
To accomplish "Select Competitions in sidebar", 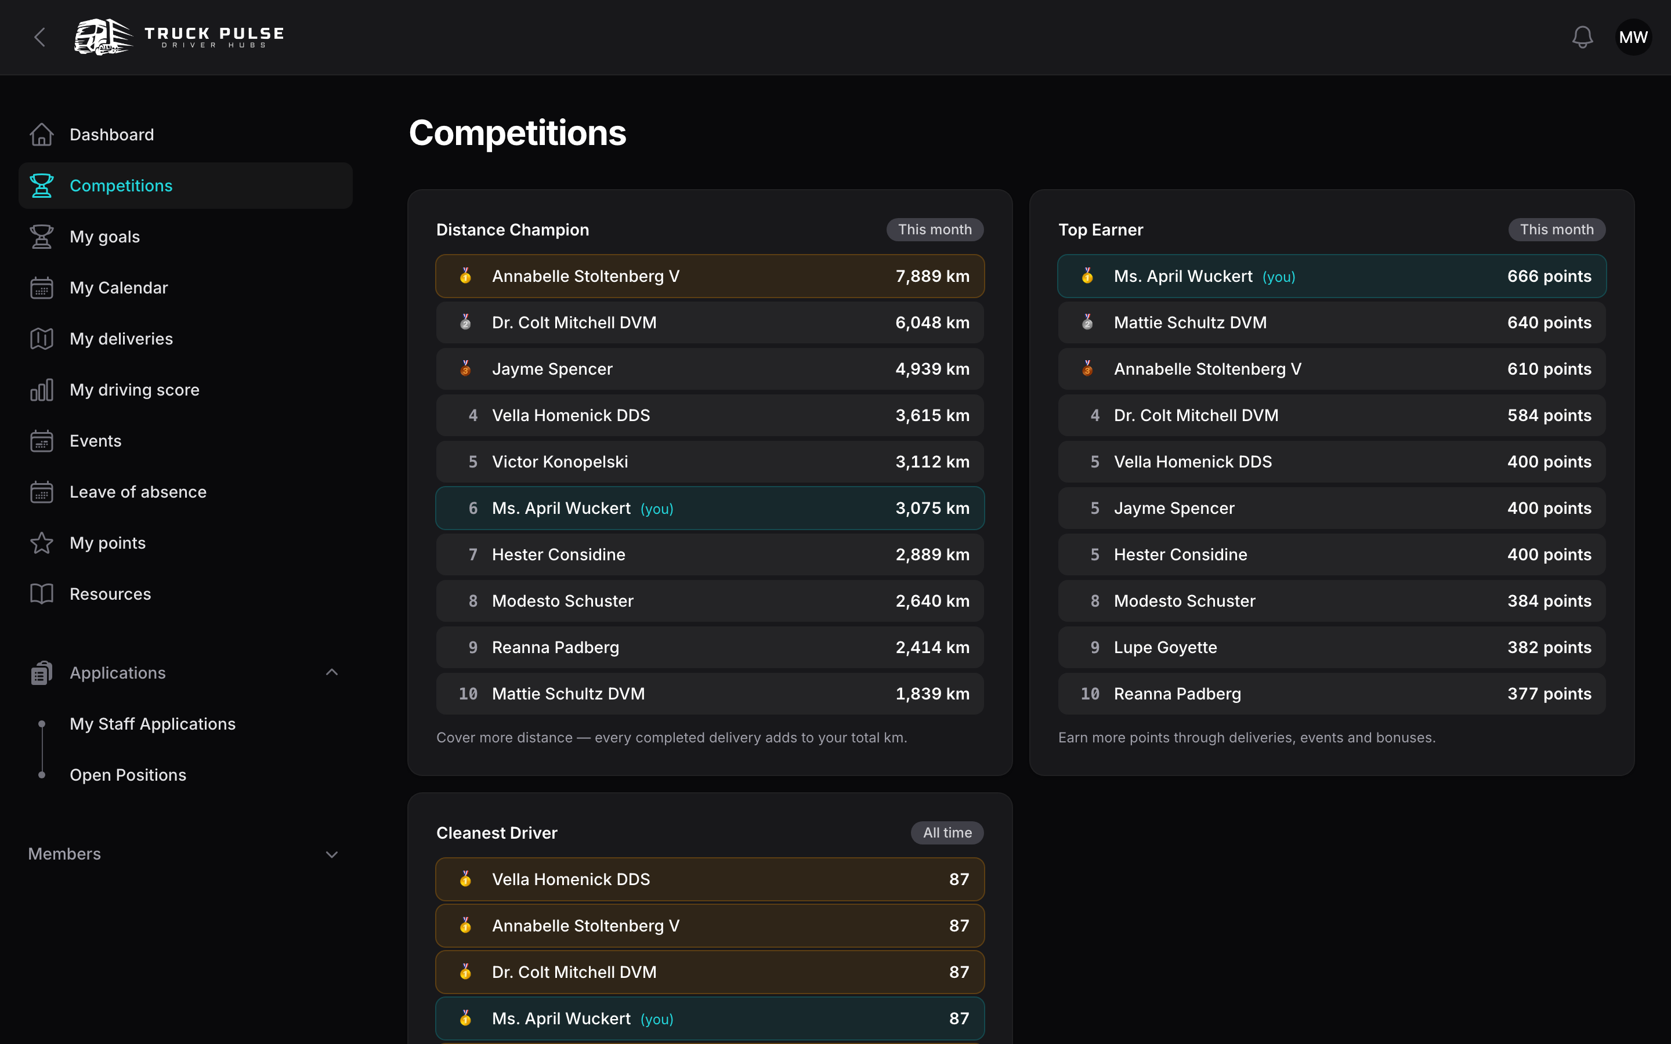I will 185,186.
